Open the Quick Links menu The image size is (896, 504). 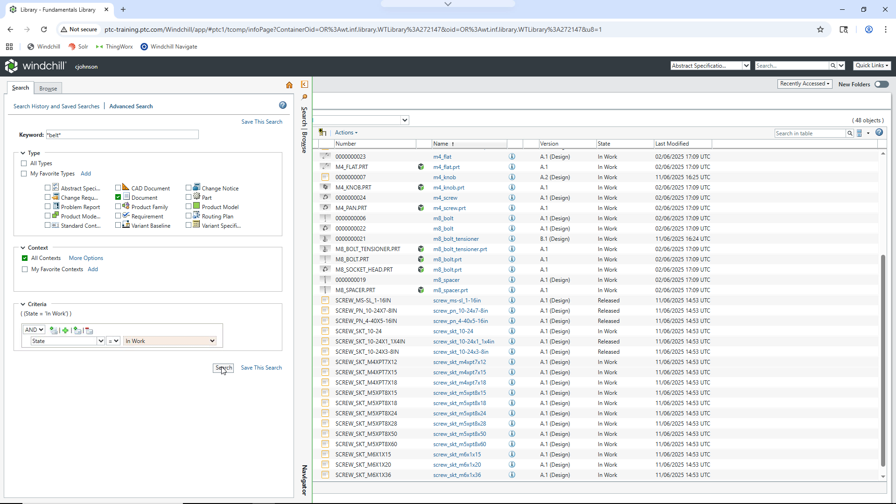872,65
